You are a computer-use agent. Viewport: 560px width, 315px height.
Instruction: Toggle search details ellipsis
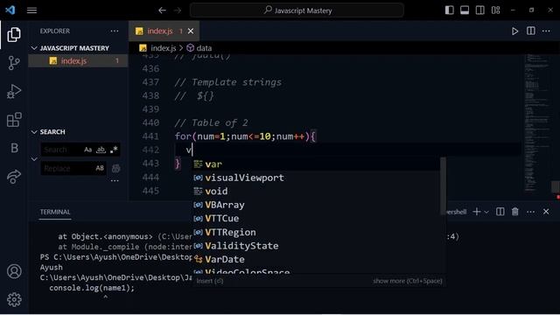pyautogui.click(x=115, y=181)
